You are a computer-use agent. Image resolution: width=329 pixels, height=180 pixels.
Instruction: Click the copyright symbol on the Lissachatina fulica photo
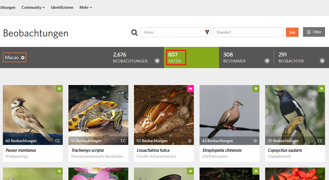click(x=190, y=141)
